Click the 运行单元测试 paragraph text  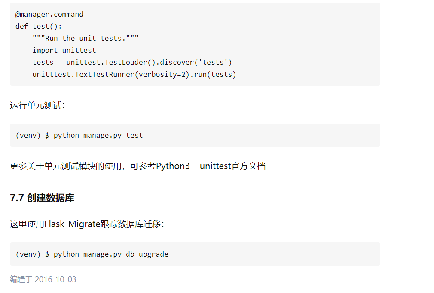pyautogui.click(x=37, y=106)
